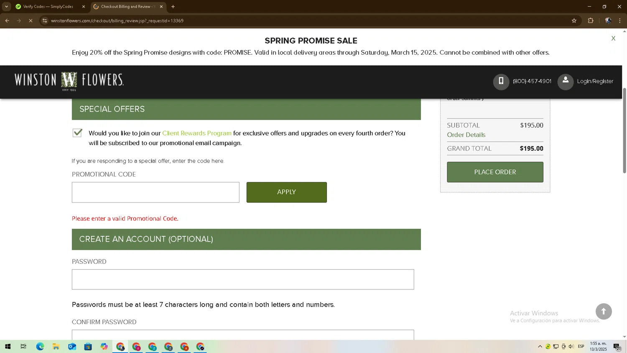Image resolution: width=627 pixels, height=353 pixels.
Task: Click the SPECIAL OFFERS section header
Action: (246, 109)
